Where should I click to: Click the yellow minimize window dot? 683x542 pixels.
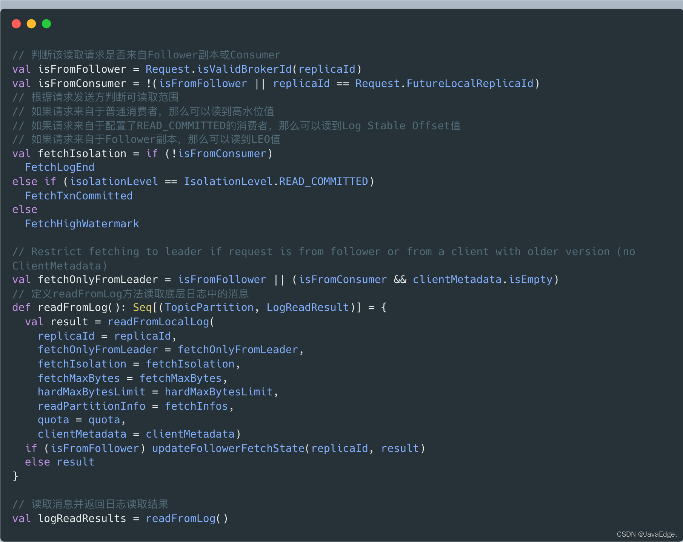point(31,24)
